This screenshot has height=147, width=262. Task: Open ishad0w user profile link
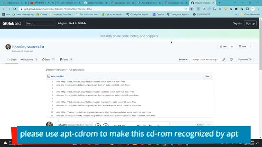coord(18,47)
